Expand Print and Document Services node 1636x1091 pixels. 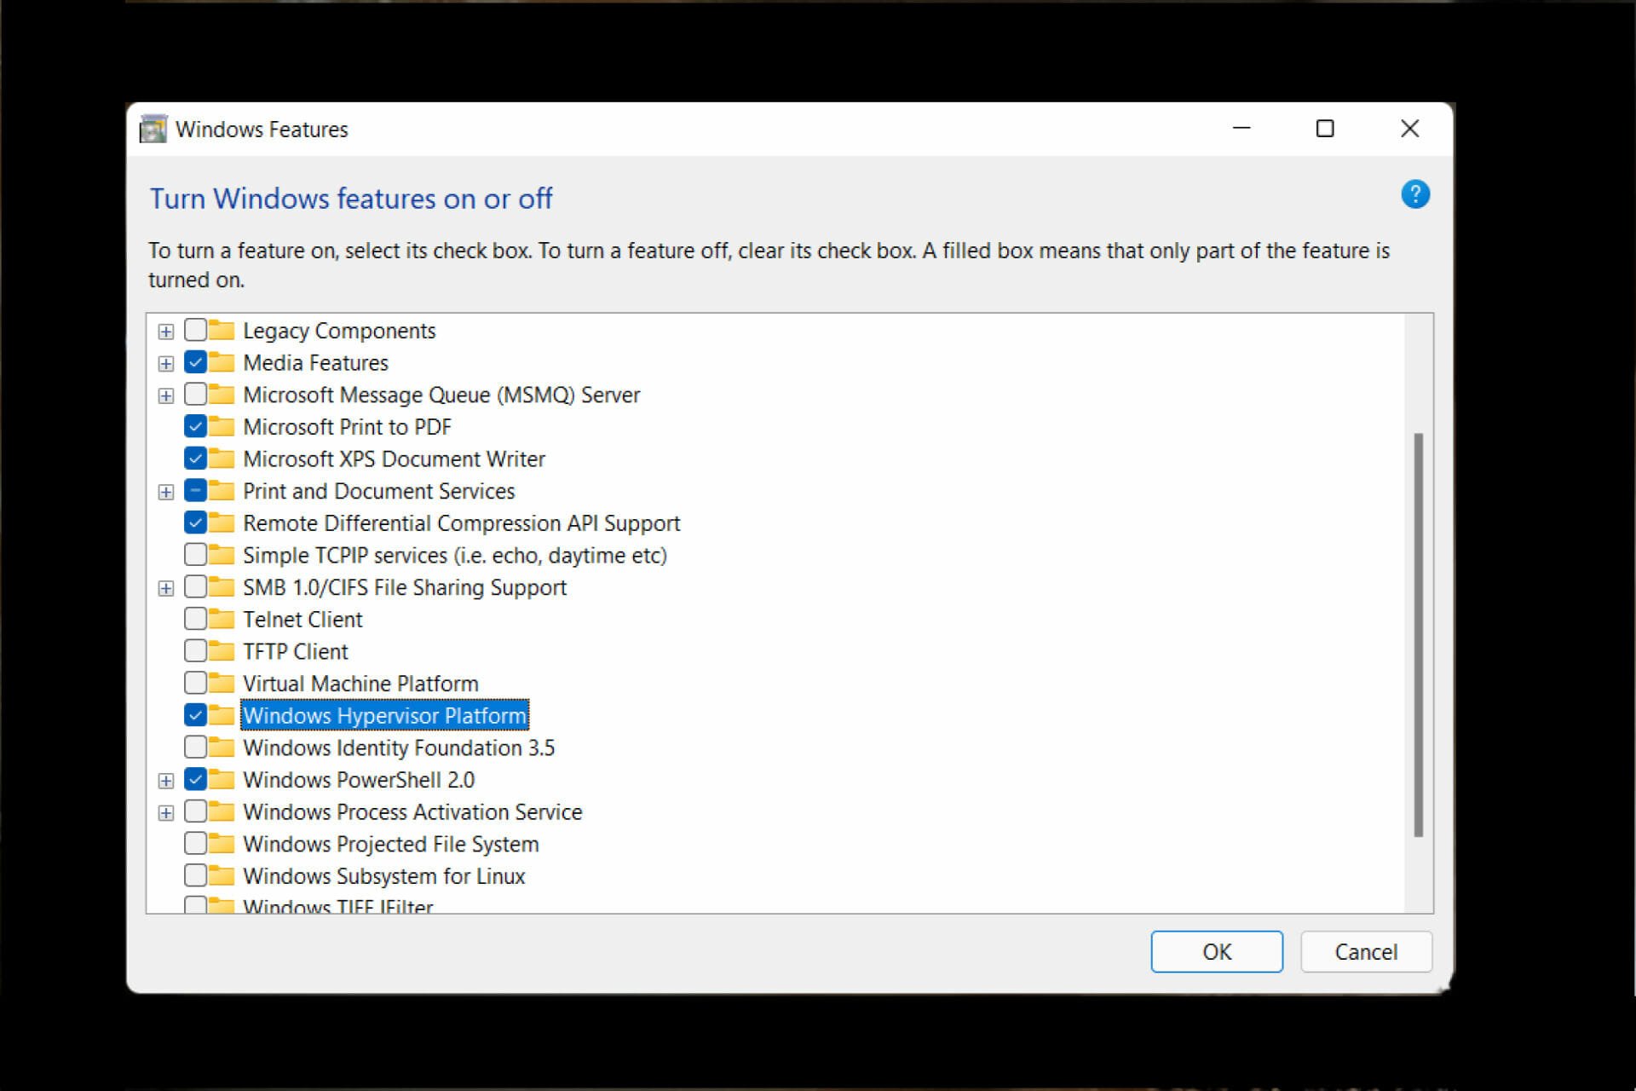[x=166, y=492]
